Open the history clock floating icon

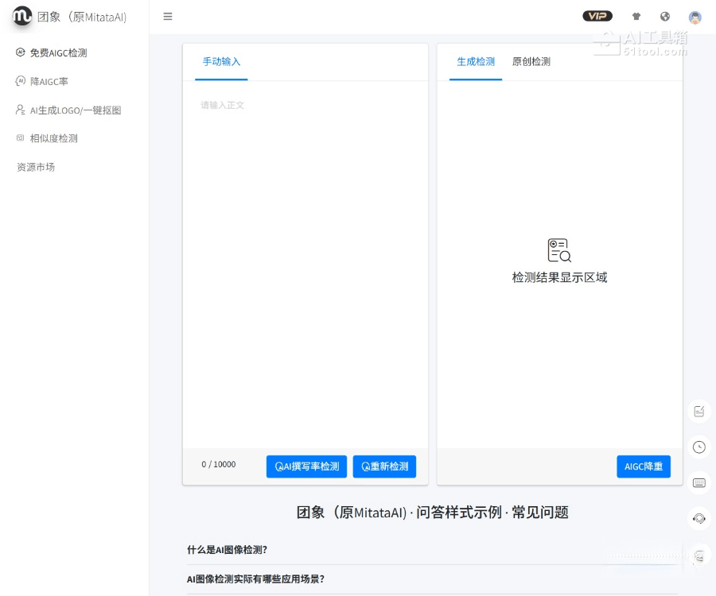point(699,447)
